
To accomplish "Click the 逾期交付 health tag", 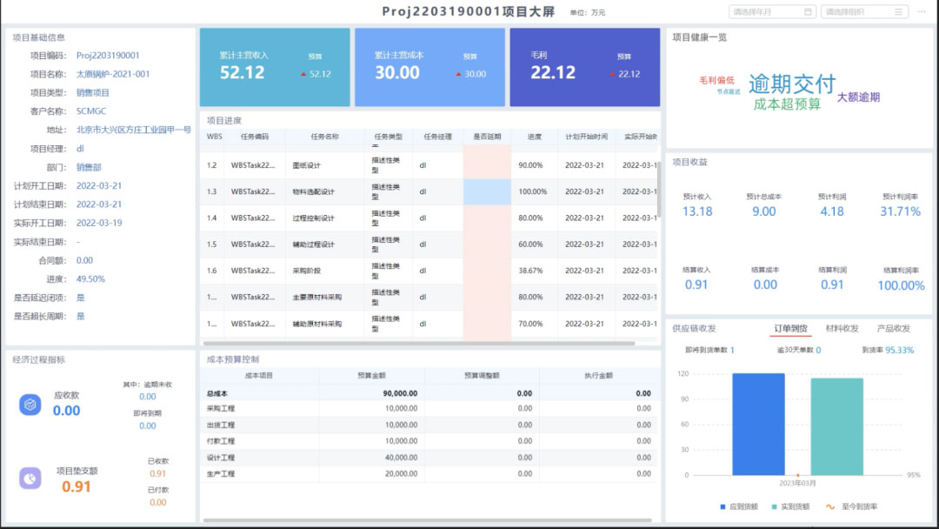I will tap(791, 84).
